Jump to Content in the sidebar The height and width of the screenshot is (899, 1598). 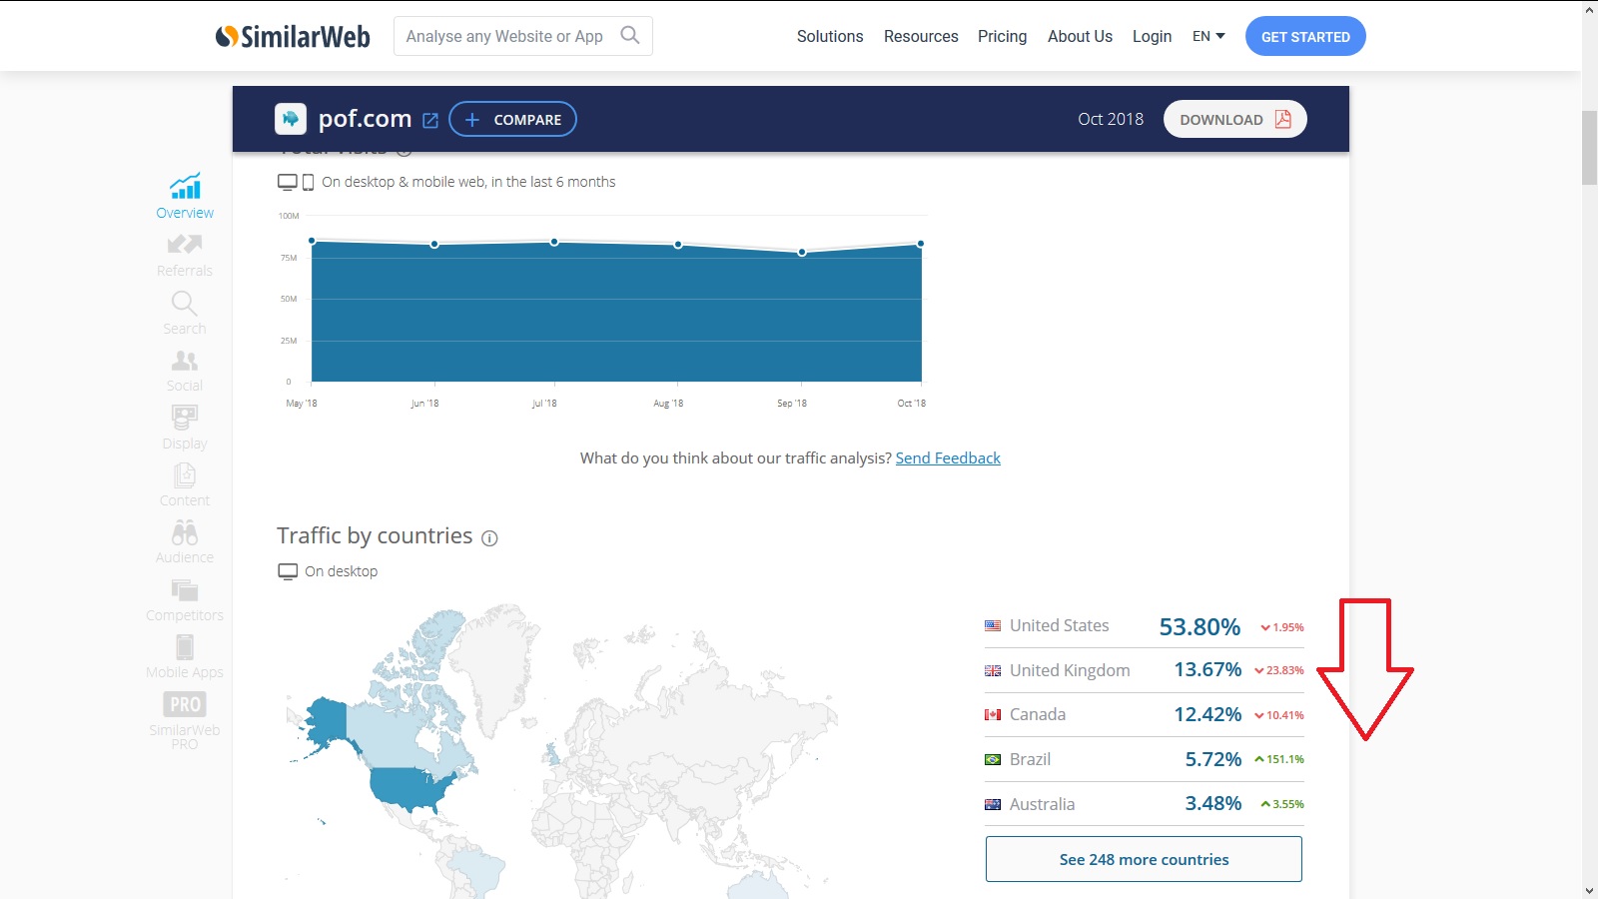click(x=185, y=484)
